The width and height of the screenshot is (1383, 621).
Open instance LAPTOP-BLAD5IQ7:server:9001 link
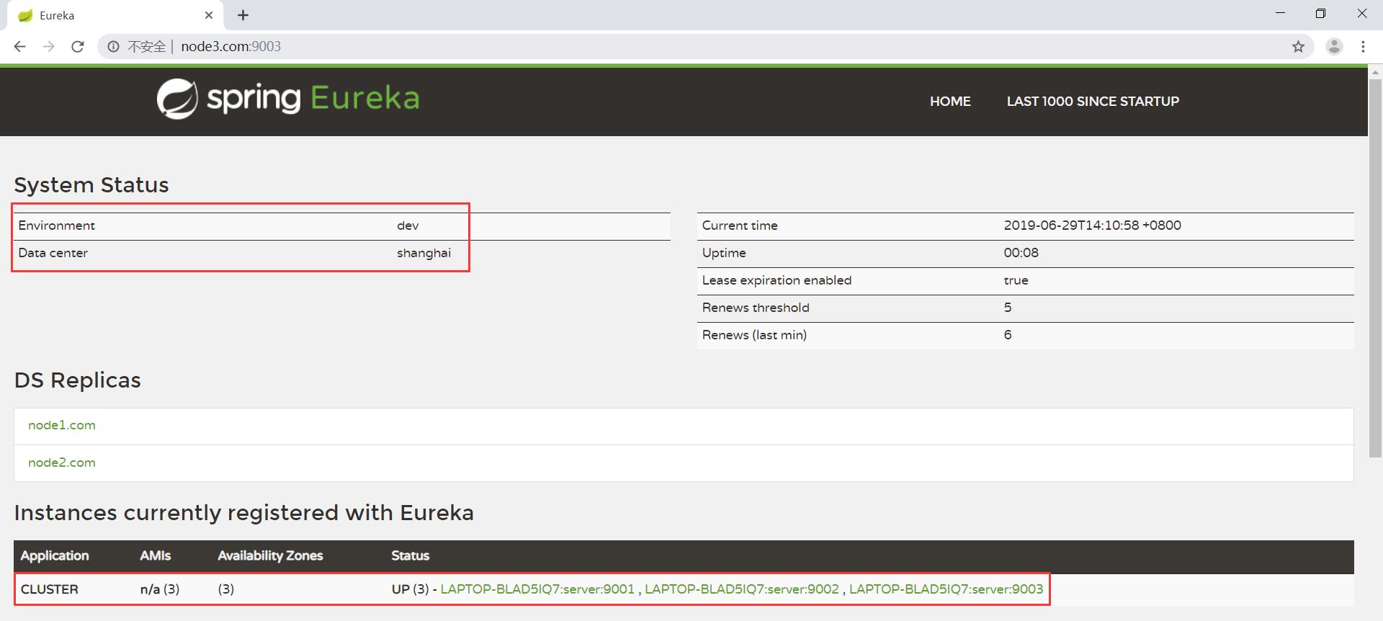click(x=537, y=589)
